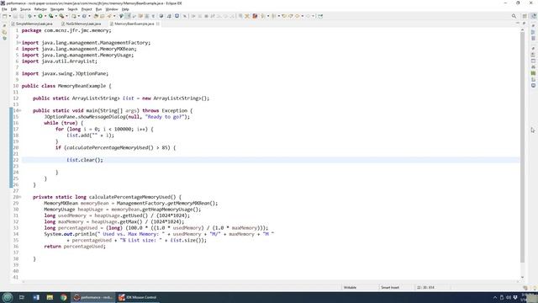The image size is (538, 303).
Task: Click the "Ready to go?" string literal
Action: [166, 117]
